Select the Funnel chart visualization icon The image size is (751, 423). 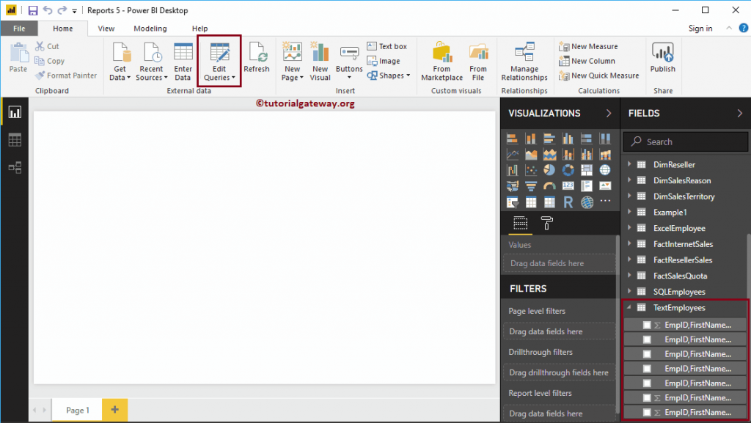coord(531,185)
